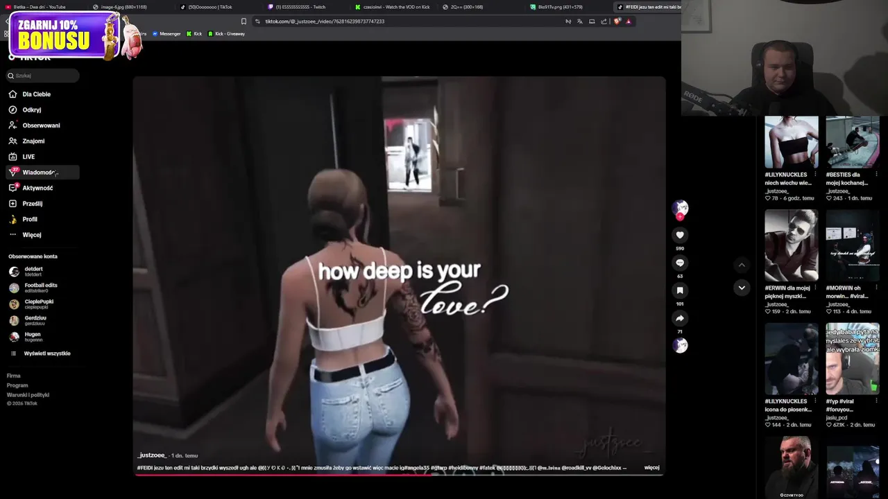Share the video using the arrow icon
Viewport: 888px width, 499px height.
pos(680,318)
